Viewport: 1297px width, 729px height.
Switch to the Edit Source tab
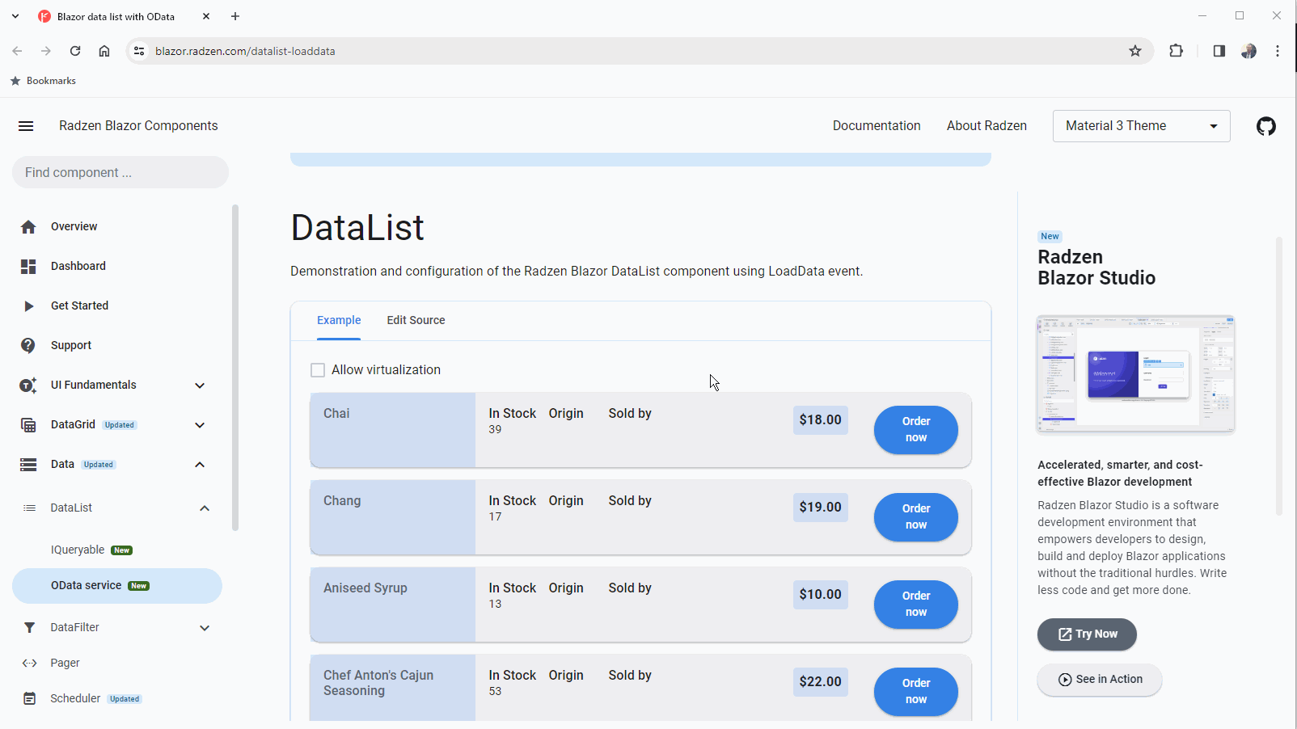(416, 321)
